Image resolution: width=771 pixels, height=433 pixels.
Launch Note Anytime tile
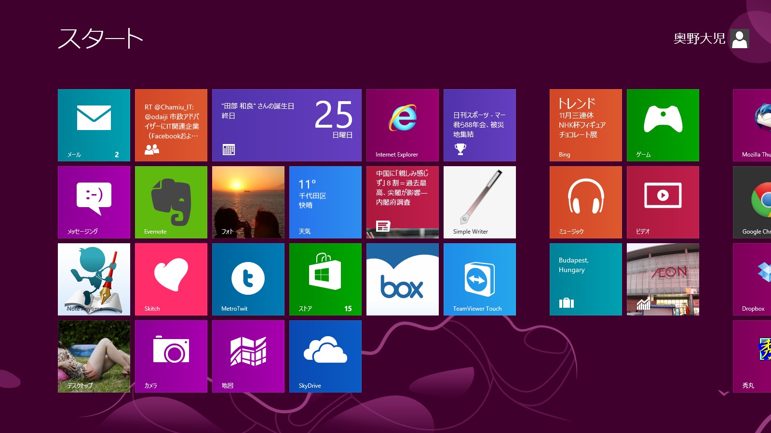click(94, 279)
